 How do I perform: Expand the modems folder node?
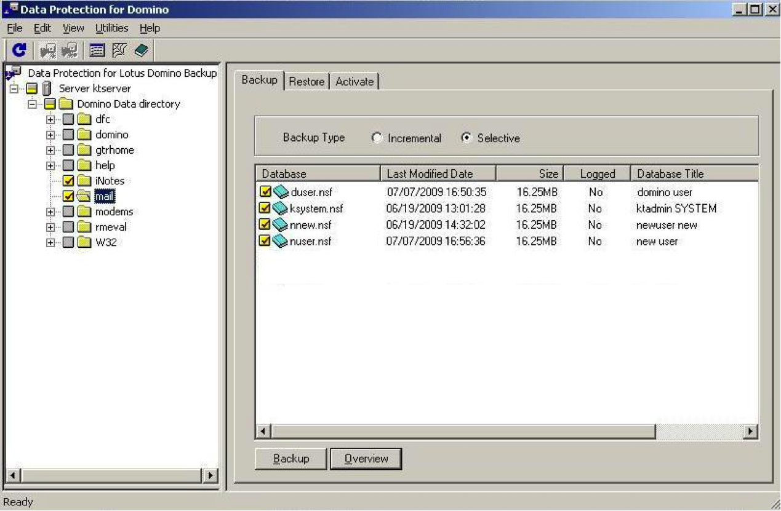pos(51,212)
